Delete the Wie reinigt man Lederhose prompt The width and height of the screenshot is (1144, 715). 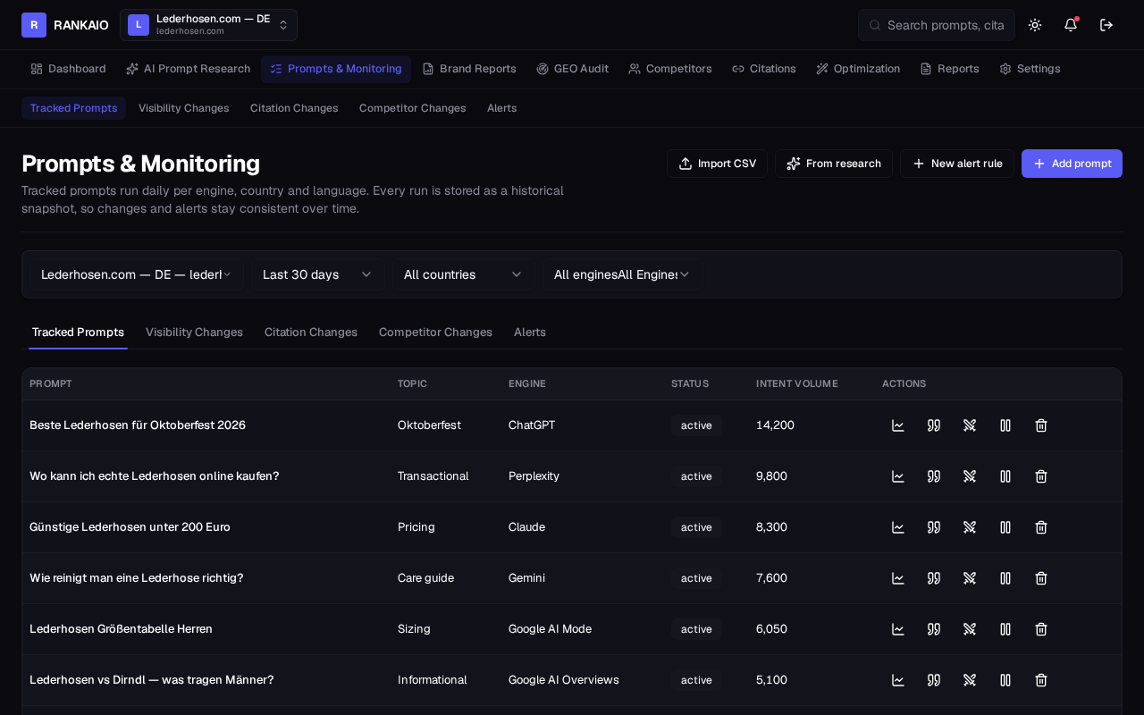(1041, 578)
